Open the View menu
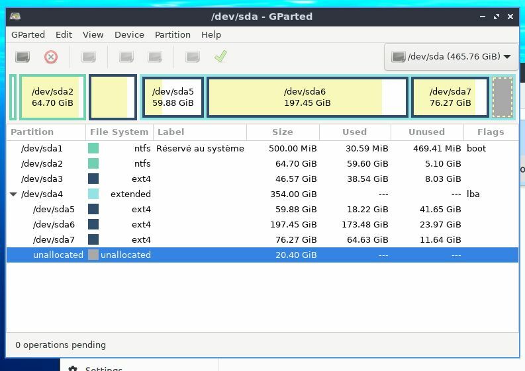The height and width of the screenshot is (371, 525). [x=93, y=34]
